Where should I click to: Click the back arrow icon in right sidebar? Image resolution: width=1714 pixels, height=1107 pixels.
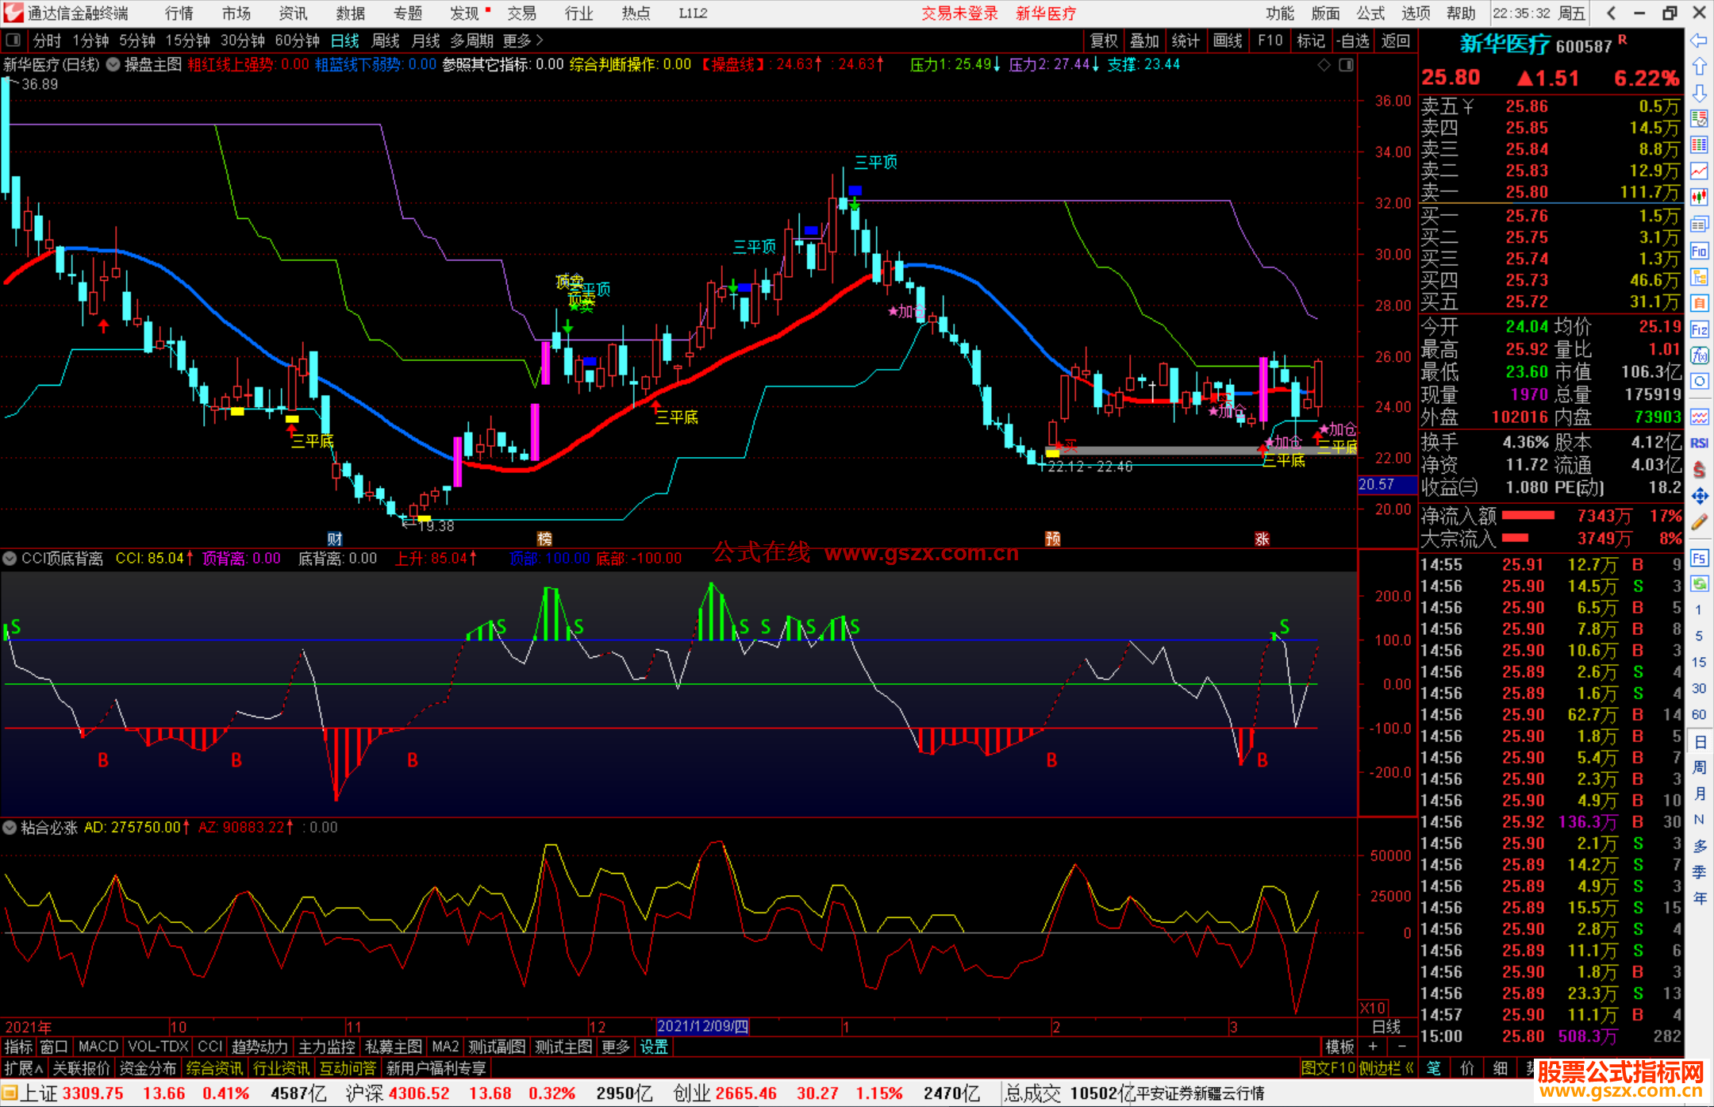1699,40
